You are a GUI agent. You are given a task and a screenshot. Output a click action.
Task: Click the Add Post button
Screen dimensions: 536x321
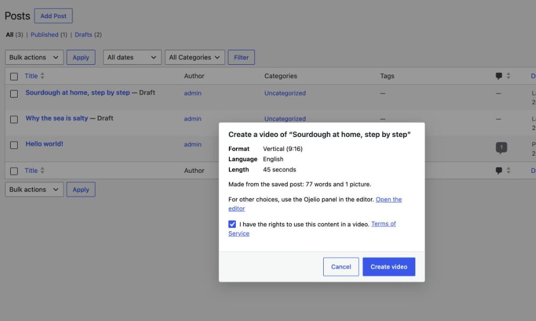[x=53, y=16]
